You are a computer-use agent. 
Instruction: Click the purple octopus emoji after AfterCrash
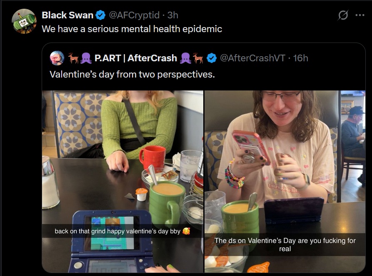click(185, 58)
